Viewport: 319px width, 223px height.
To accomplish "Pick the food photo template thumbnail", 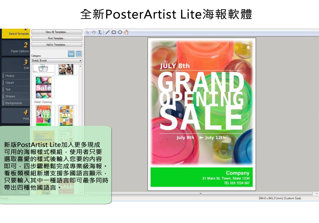I will (x=66, y=69).
